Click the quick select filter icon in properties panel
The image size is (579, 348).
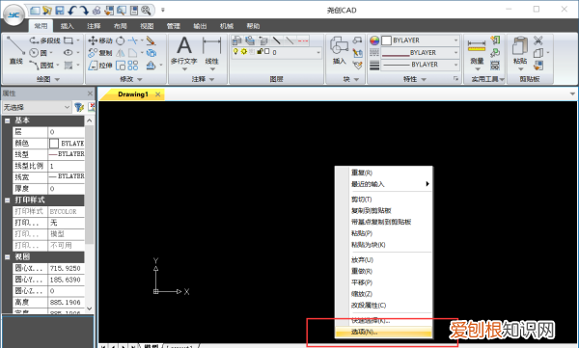tap(79, 107)
